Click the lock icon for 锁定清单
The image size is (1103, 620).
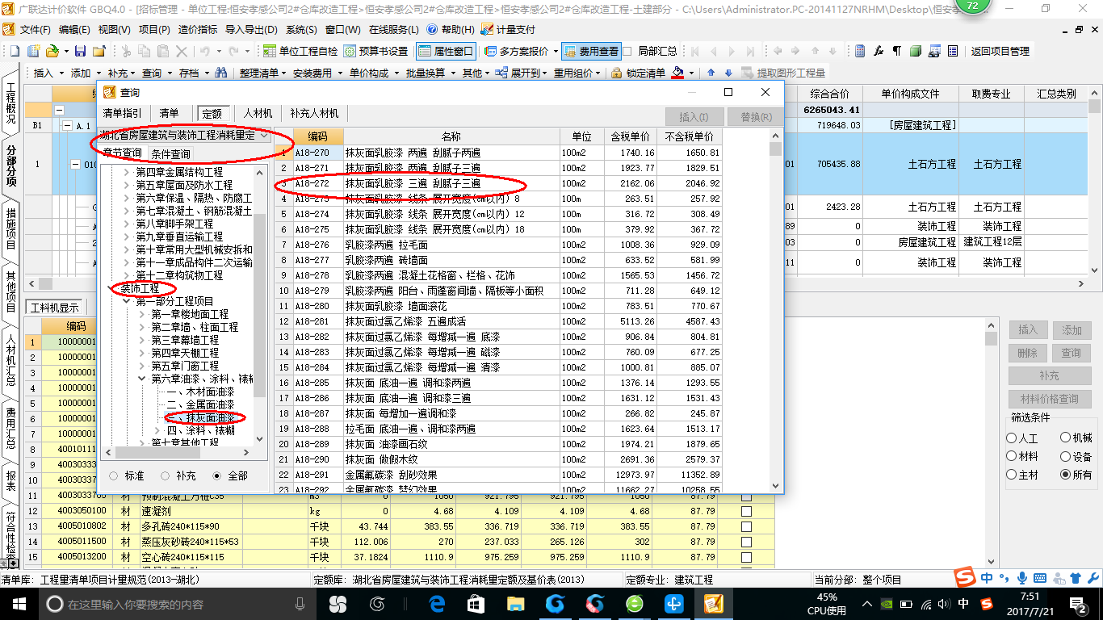(616, 73)
